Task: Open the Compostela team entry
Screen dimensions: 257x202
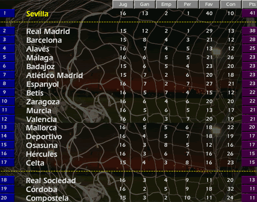Action: [47, 198]
